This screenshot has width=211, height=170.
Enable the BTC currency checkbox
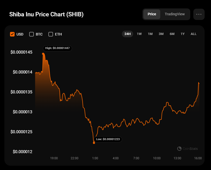31,34
